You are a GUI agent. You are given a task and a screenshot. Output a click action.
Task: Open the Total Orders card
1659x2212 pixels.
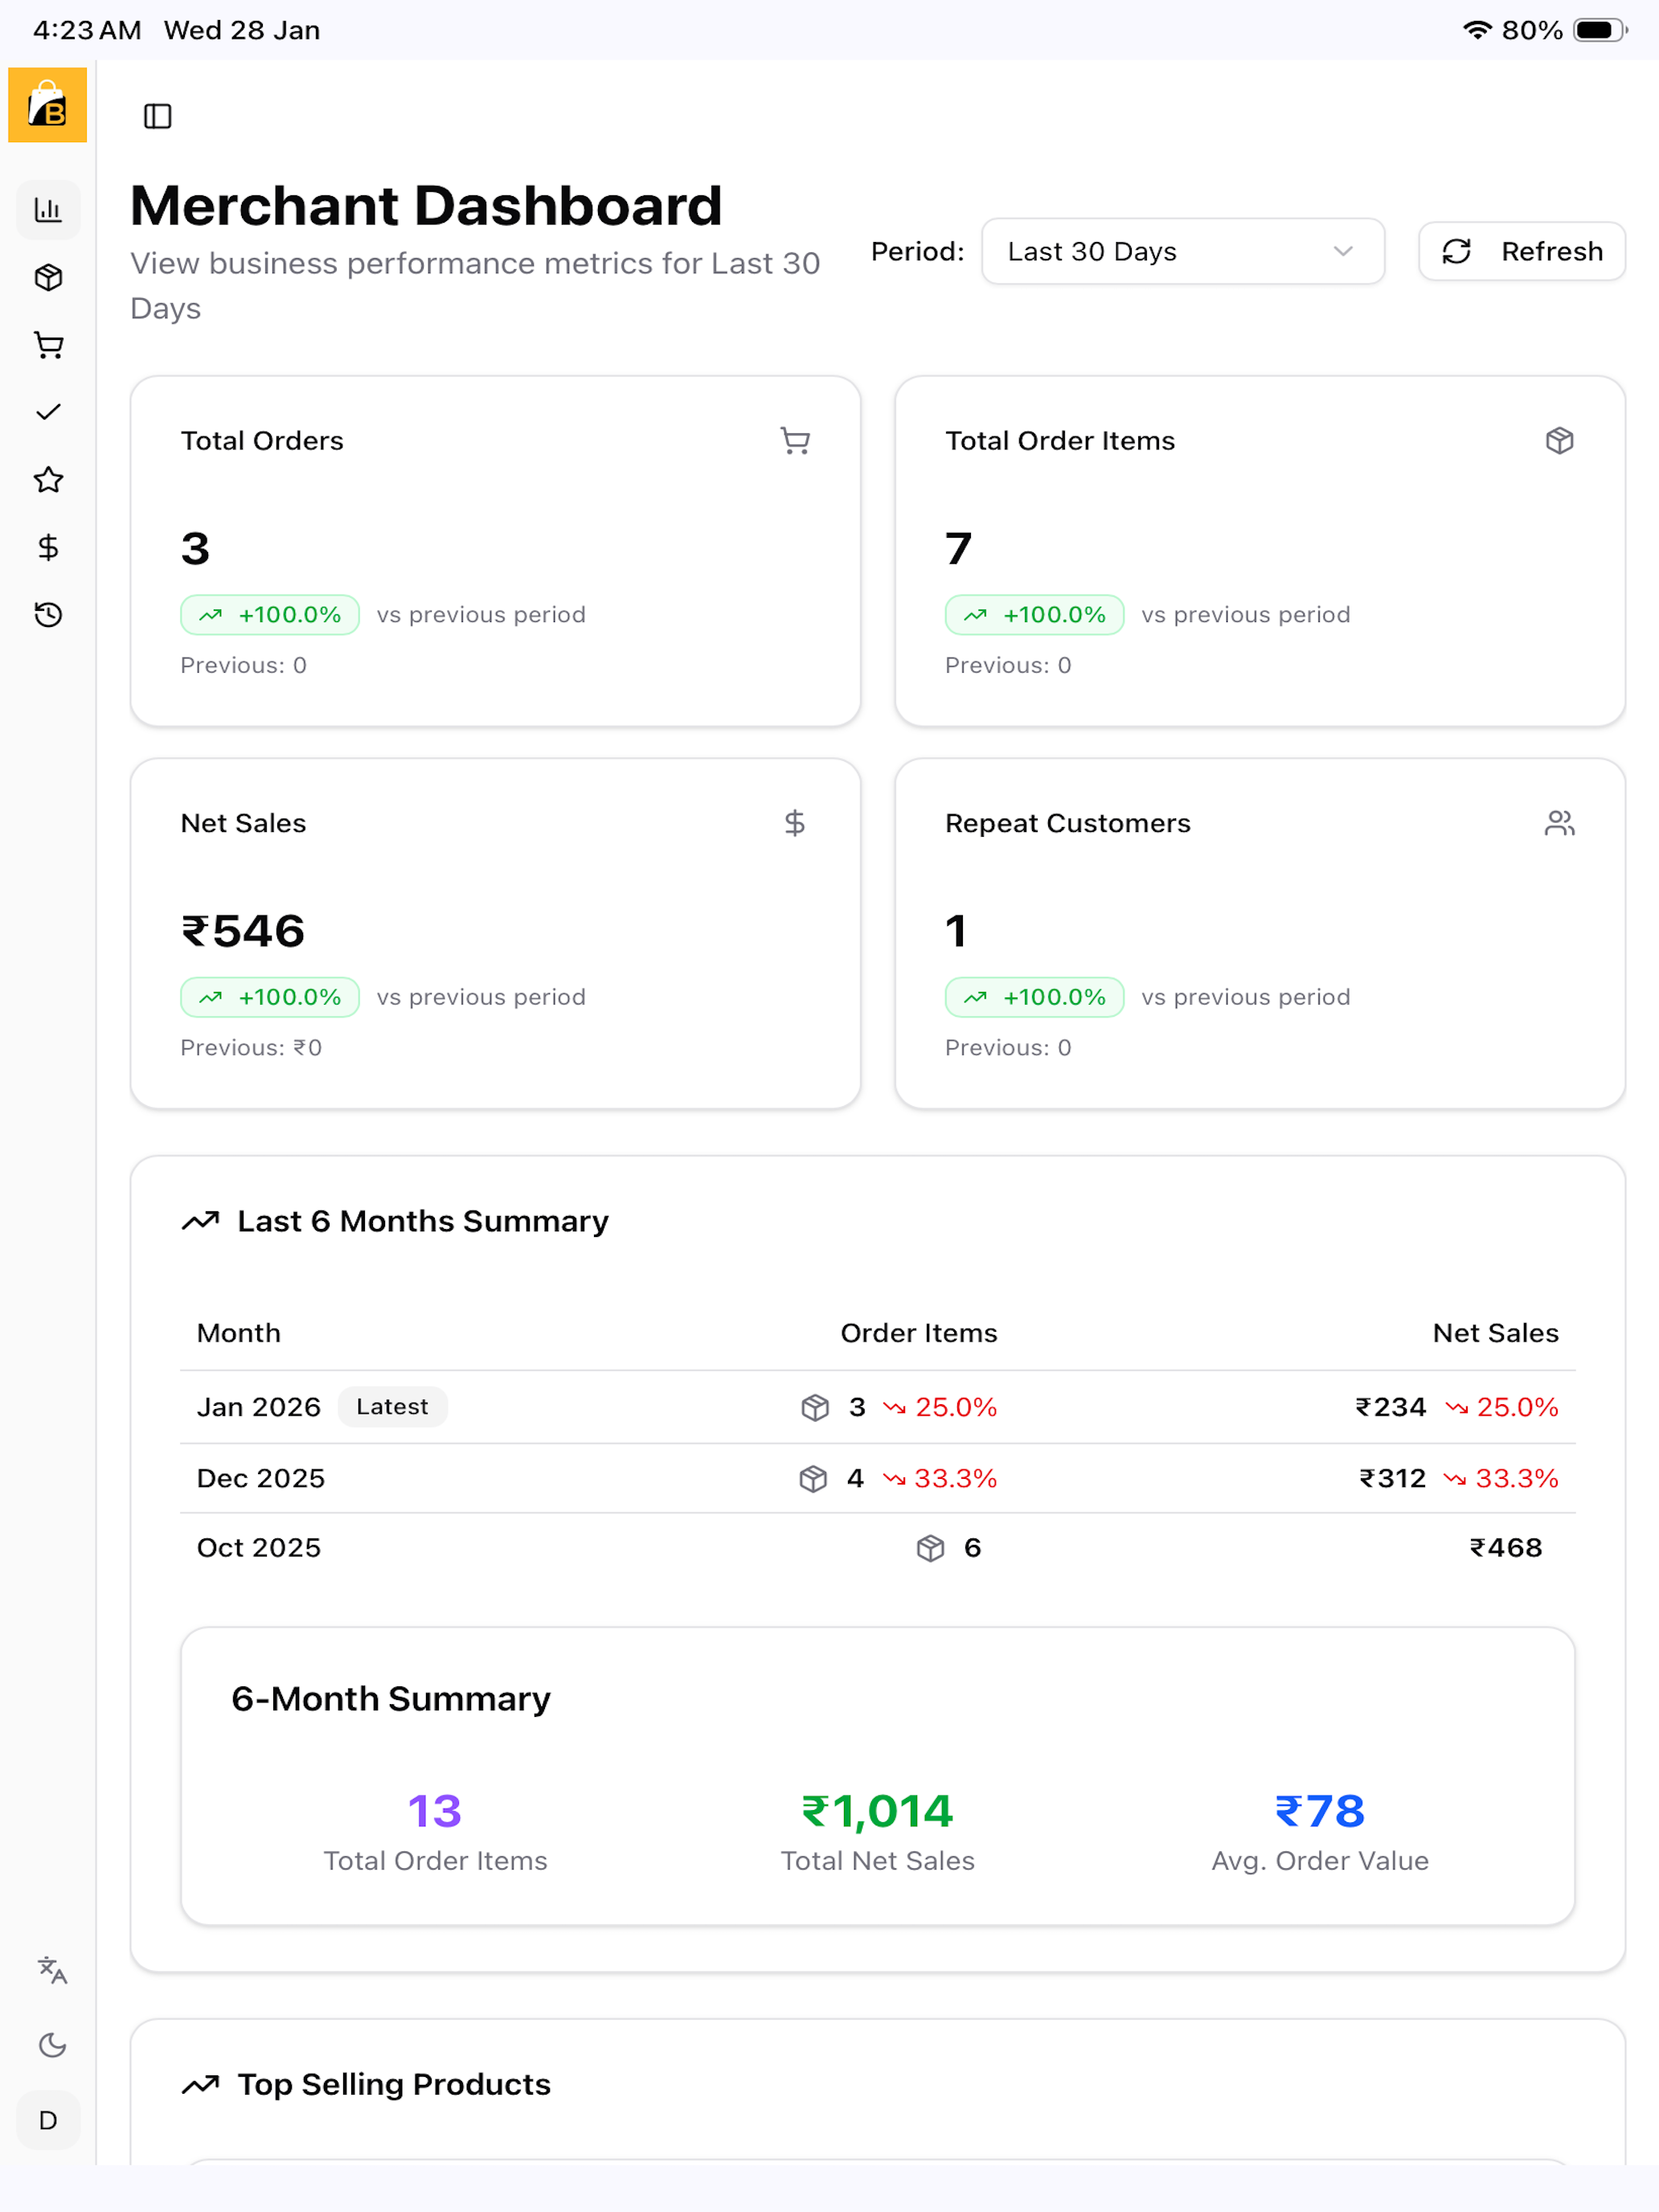[495, 551]
